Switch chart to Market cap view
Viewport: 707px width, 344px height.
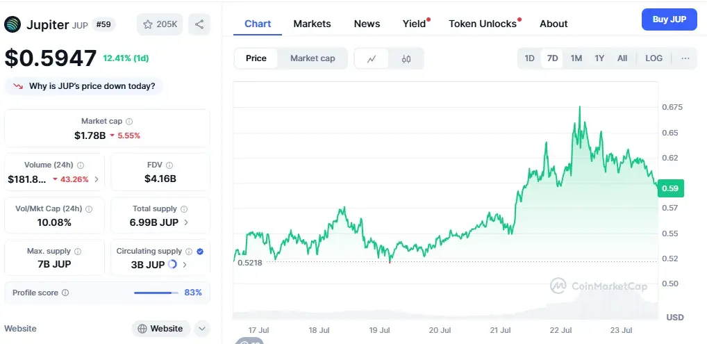coord(313,58)
